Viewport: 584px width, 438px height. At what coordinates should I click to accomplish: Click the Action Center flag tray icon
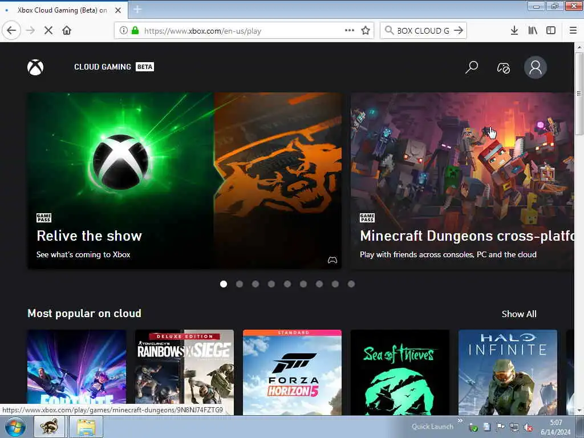[x=500, y=428]
